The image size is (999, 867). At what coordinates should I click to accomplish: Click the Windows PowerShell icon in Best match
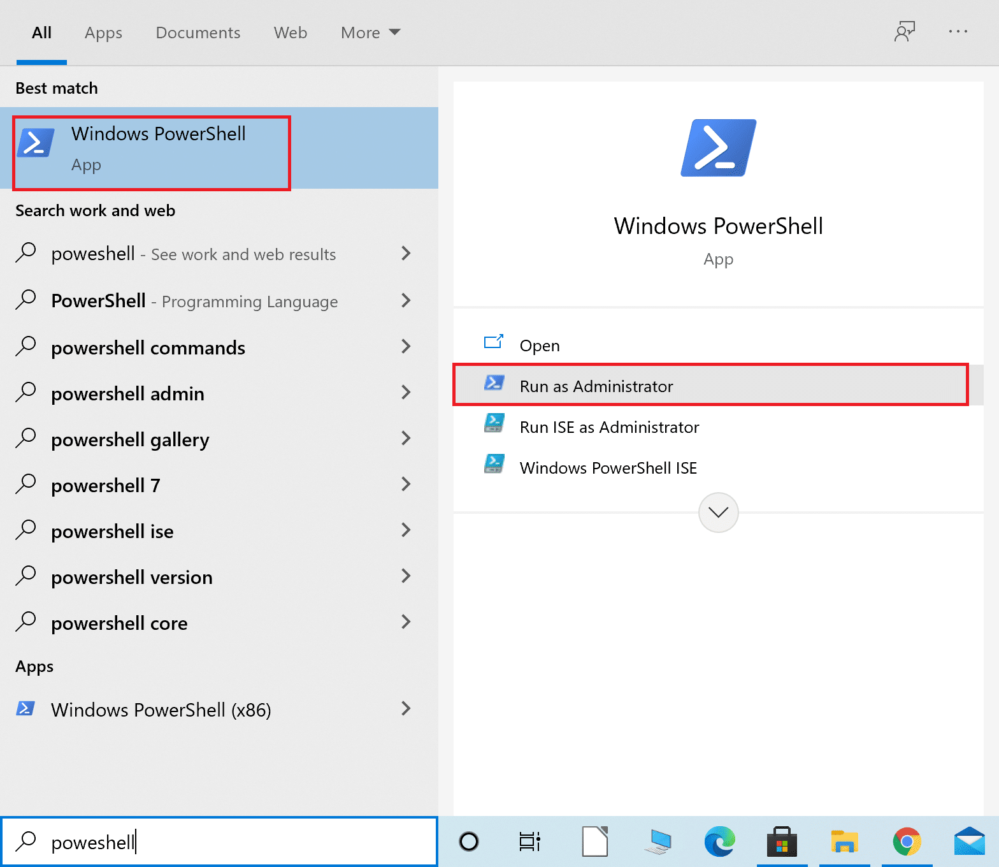tap(36, 142)
